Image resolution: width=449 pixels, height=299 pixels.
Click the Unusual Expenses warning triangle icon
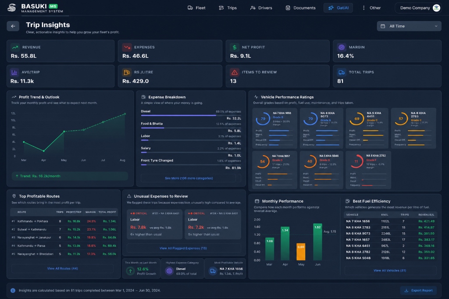129,196
